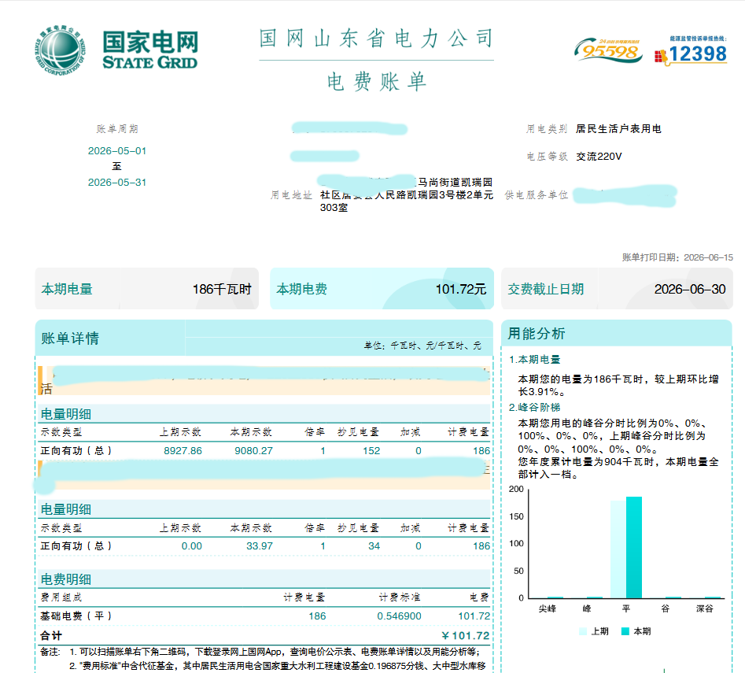Click the ¥101.72 total amount
Screen dimensions: 745x673
pyautogui.click(x=465, y=635)
